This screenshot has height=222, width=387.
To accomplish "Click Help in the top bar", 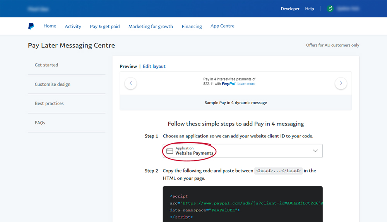I will click(x=309, y=8).
